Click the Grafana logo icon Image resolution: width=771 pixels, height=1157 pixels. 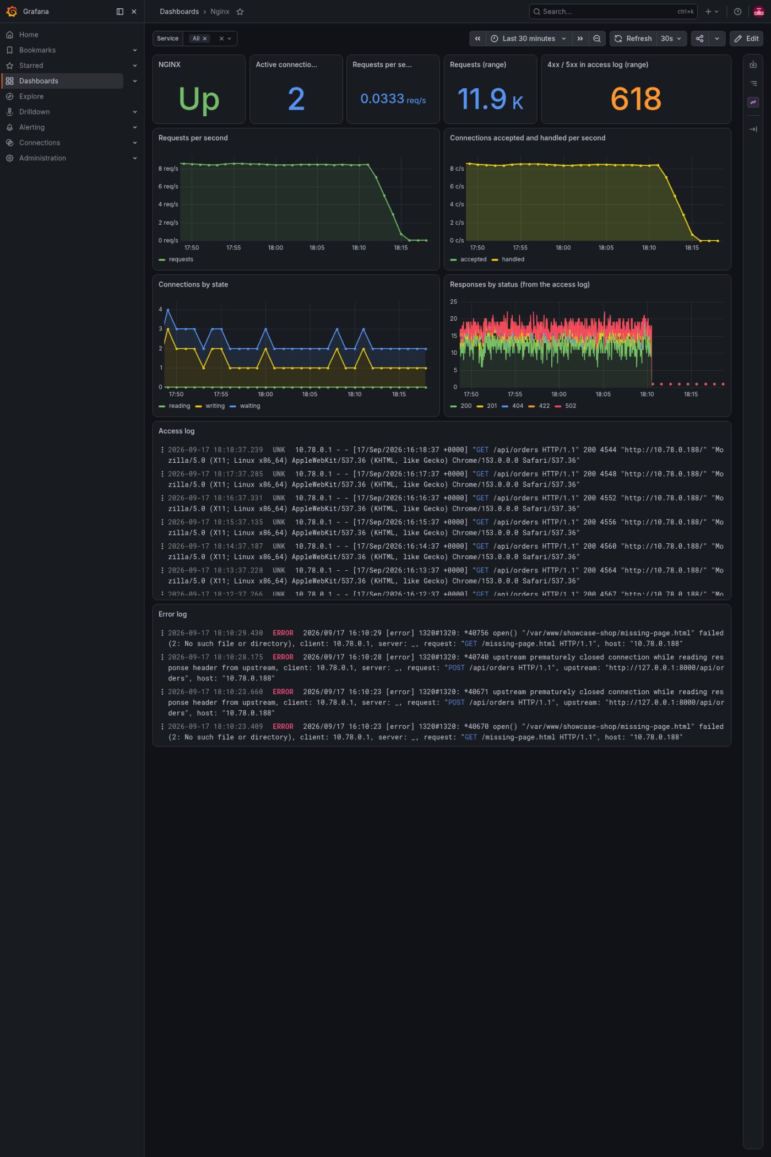pyautogui.click(x=12, y=12)
